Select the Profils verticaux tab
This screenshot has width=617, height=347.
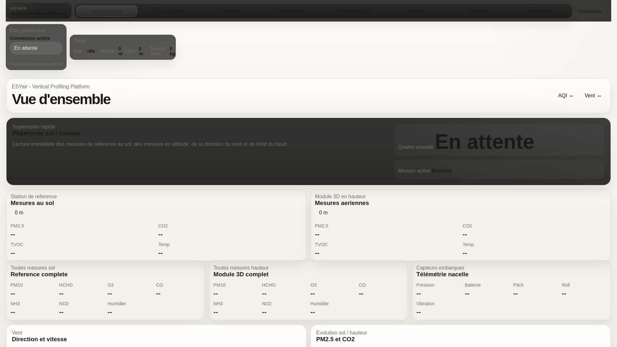point(354,11)
